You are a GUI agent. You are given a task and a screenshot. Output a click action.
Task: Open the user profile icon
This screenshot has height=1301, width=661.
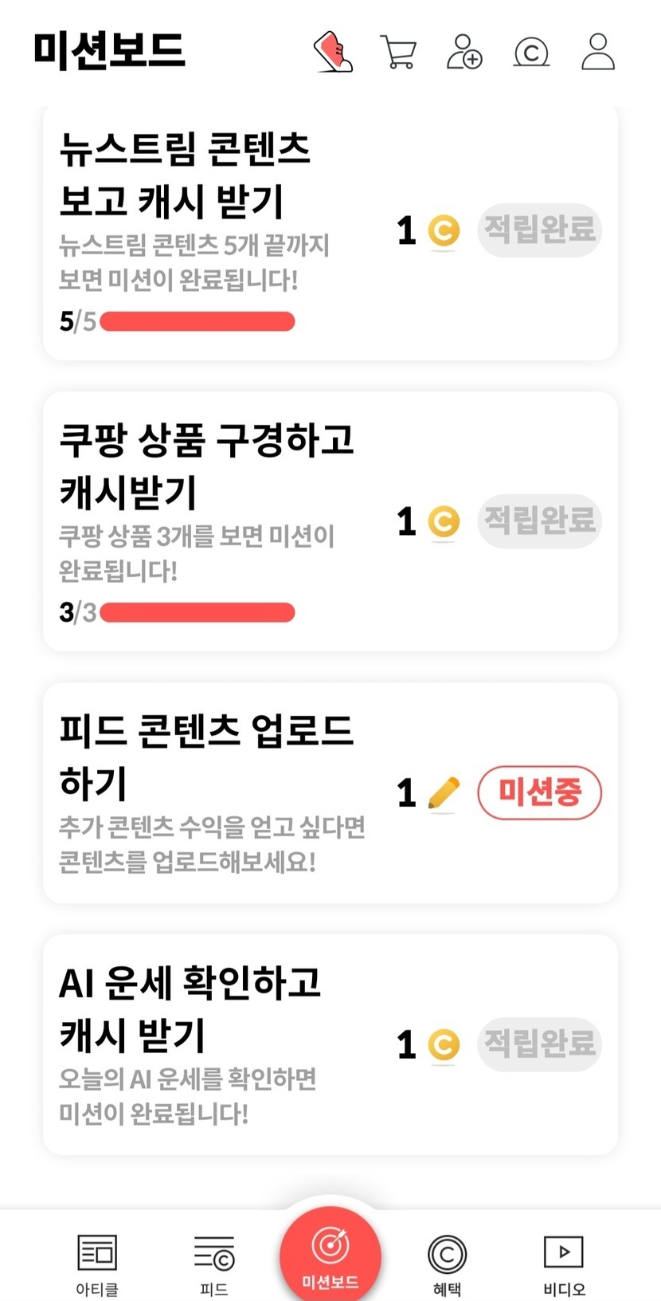(x=598, y=52)
